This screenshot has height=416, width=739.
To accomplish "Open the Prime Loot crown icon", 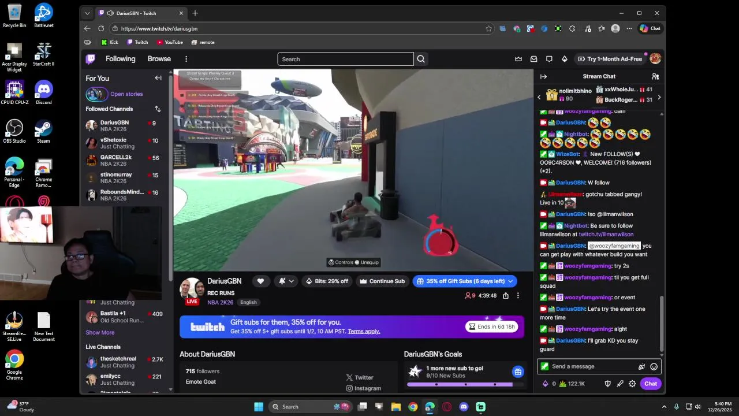I will click(x=518, y=59).
